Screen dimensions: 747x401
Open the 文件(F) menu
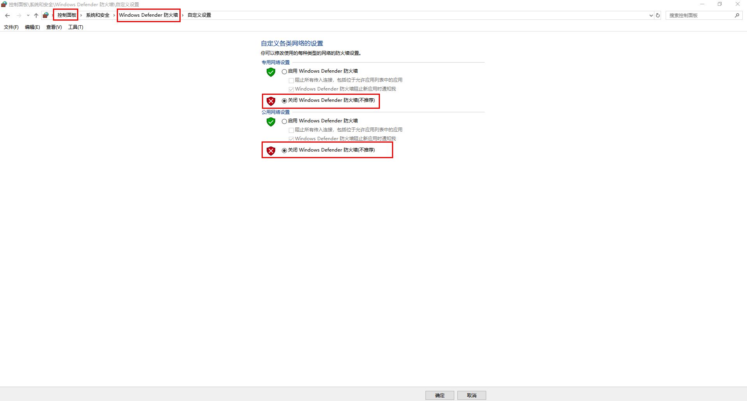11,27
